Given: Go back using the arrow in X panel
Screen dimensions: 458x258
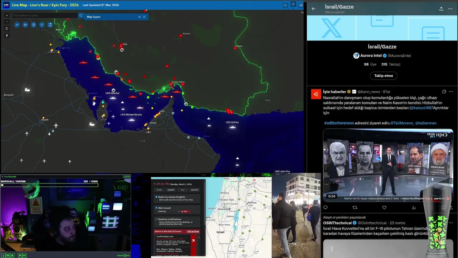Looking at the screenshot, I should [313, 9].
